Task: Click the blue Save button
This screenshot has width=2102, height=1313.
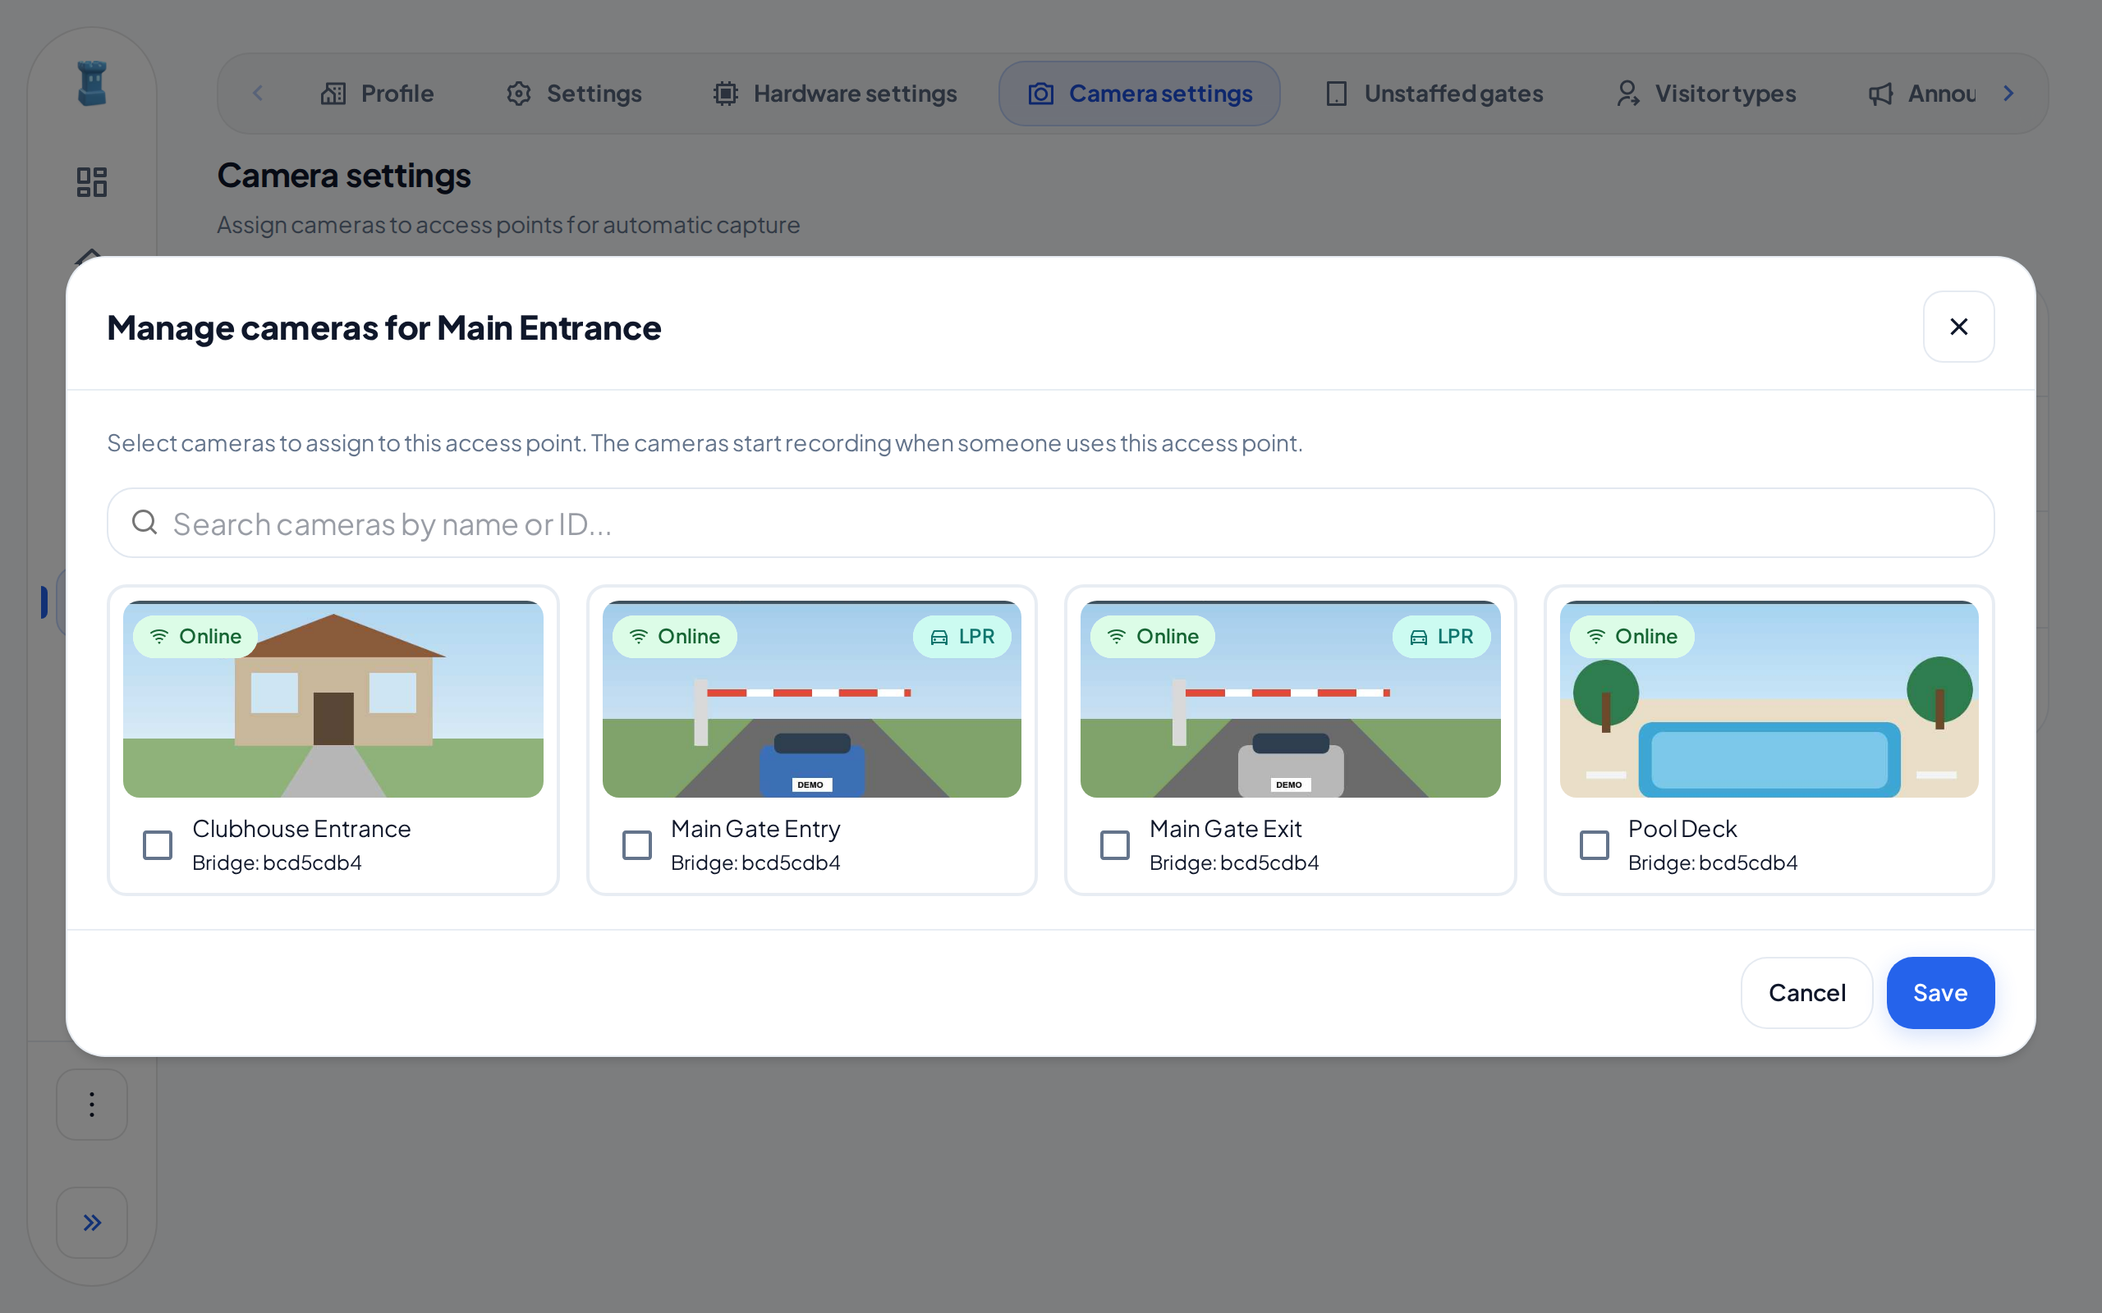Action: [1940, 993]
